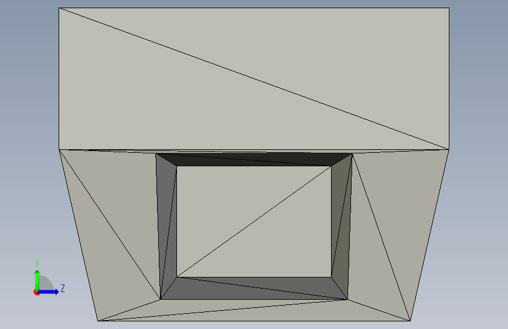Click the red origin dot of axis triad
The width and height of the screenshot is (508, 329).
click(36, 292)
